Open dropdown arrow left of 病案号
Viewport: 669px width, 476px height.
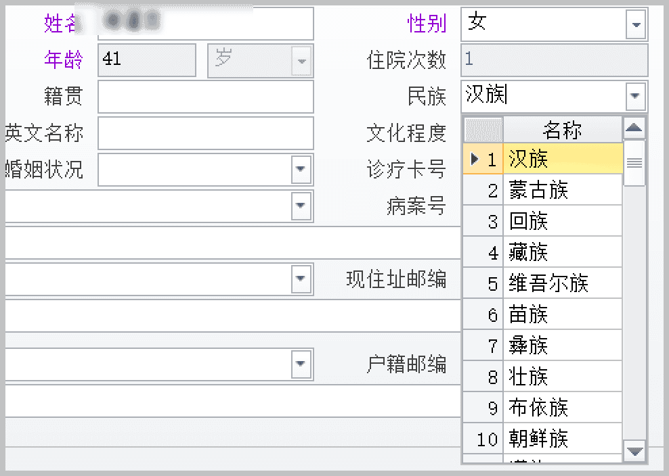pos(301,206)
